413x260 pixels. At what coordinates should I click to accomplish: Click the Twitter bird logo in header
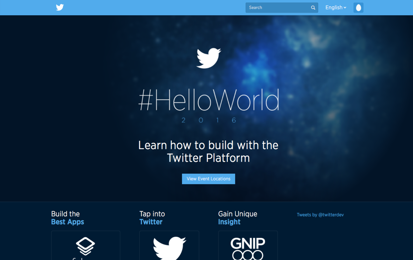(x=60, y=7)
